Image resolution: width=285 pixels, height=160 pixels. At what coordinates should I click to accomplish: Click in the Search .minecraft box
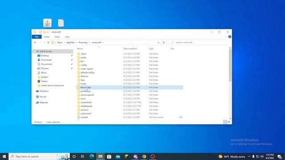coord(199,43)
